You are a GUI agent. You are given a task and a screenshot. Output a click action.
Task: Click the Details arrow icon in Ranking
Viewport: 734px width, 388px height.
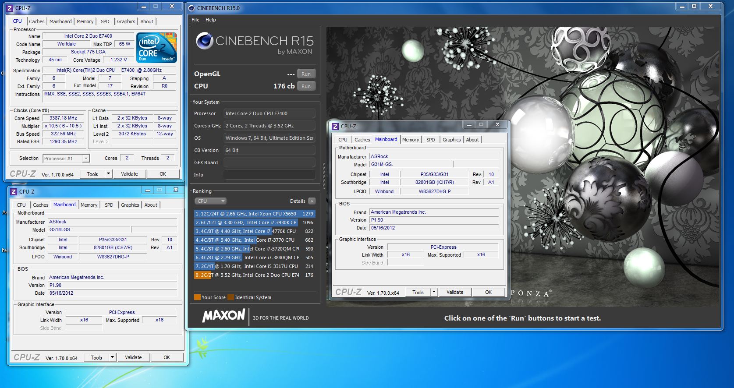[x=312, y=201]
